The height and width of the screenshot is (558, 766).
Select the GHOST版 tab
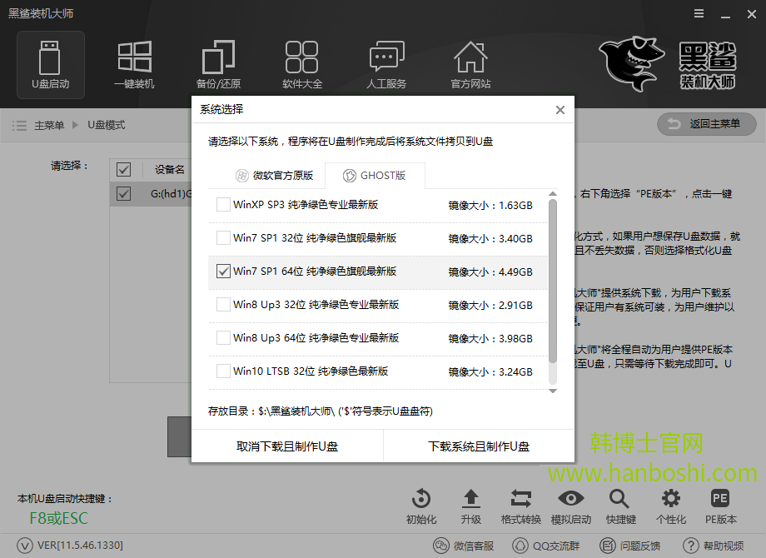pyautogui.click(x=376, y=175)
